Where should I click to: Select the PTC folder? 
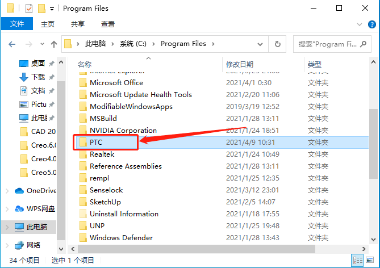(96, 143)
